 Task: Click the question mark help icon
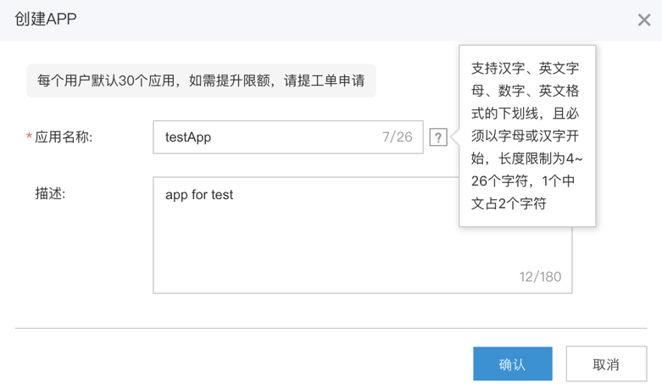438,137
